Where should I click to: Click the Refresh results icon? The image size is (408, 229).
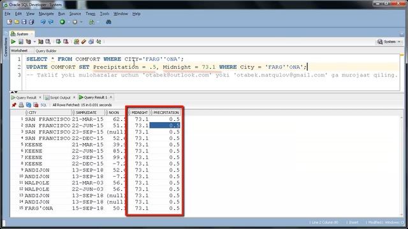click(x=28, y=105)
